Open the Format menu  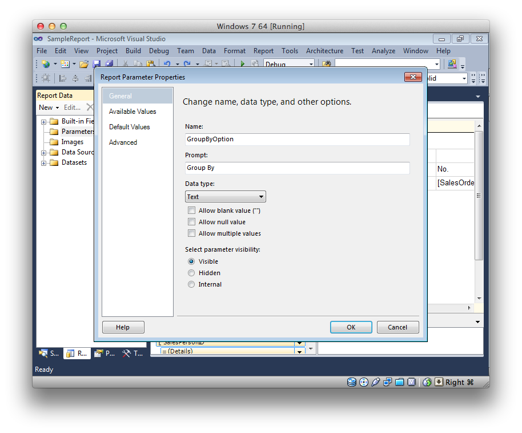click(x=234, y=51)
